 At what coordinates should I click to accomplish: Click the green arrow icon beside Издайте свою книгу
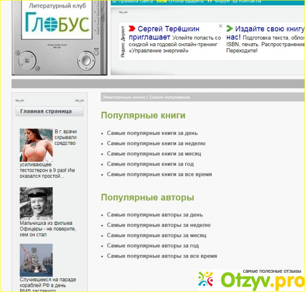(x=229, y=29)
